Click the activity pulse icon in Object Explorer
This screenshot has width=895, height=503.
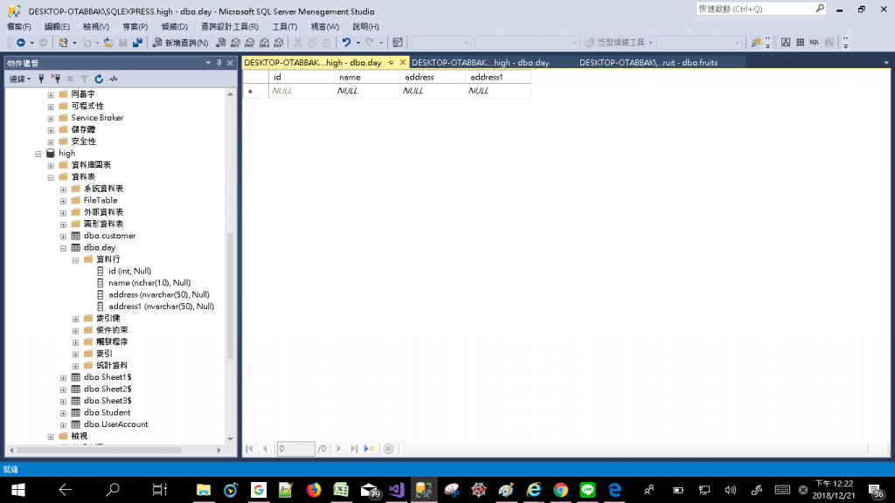[x=114, y=79]
